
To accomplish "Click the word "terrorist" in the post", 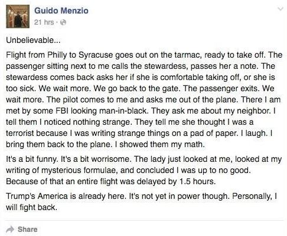I will pos(20,133).
